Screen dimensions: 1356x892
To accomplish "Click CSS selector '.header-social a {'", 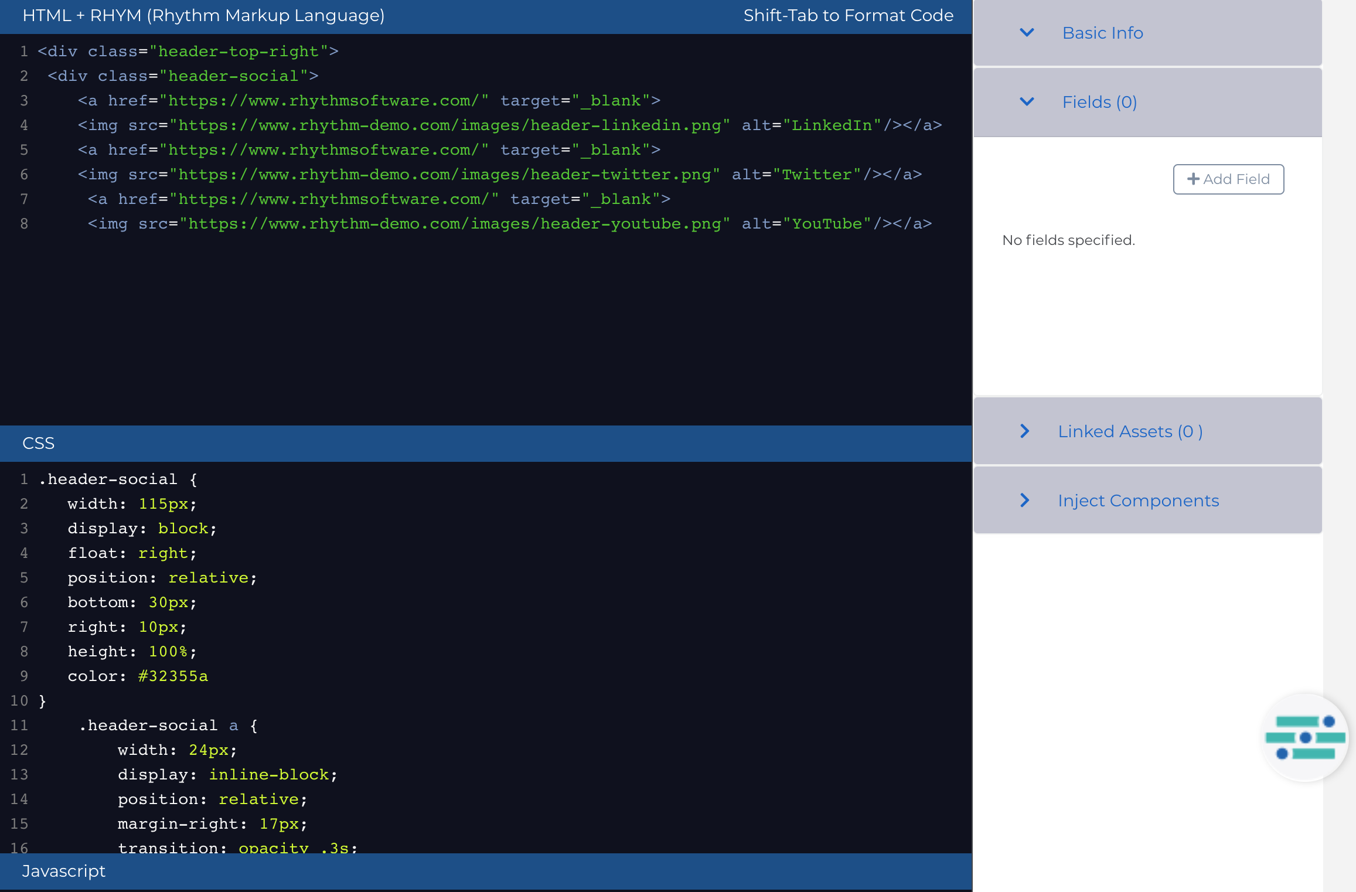I will [168, 726].
